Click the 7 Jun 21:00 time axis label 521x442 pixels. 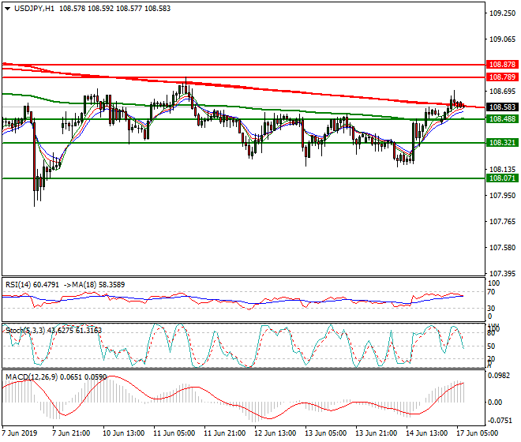pos(71,433)
